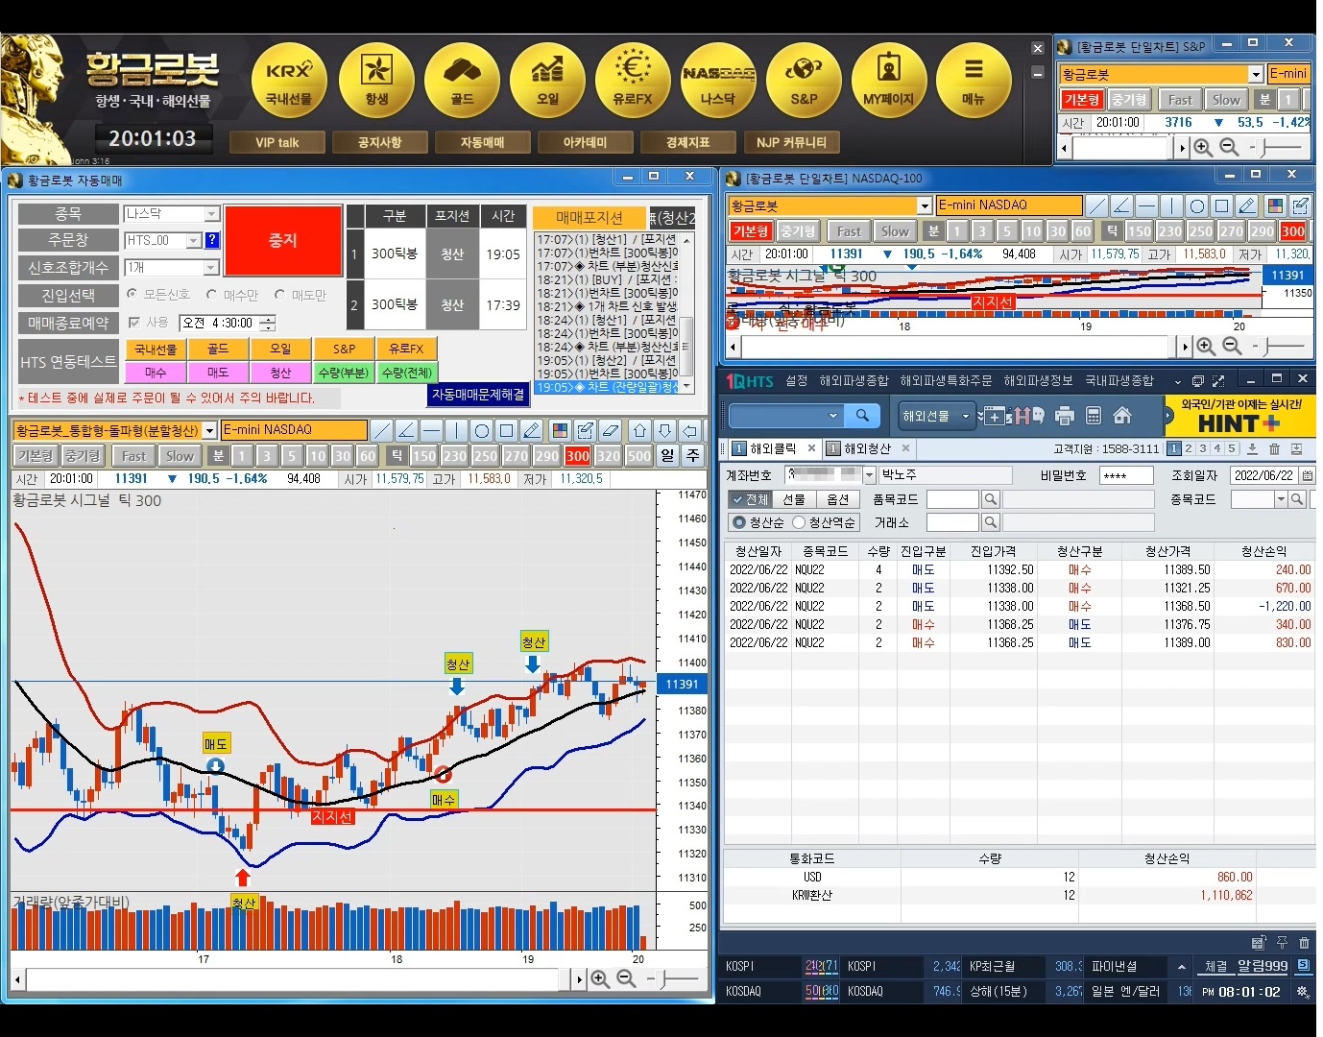Image resolution: width=1323 pixels, height=1037 pixels.
Task: Select horizontal line tool in main chart
Action: point(431,430)
